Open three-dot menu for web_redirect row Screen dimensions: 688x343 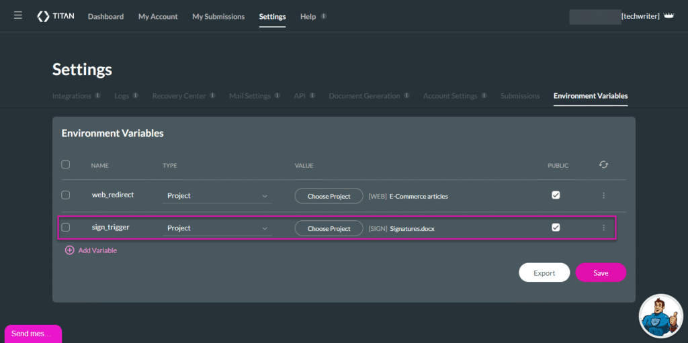603,195
